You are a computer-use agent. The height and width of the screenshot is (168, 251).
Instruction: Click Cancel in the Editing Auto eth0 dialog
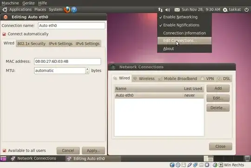pos(68,151)
